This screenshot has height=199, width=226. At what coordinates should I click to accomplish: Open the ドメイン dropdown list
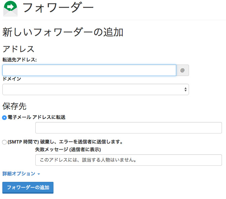[96, 89]
